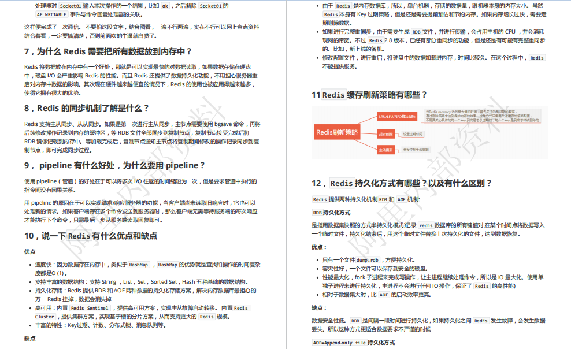Viewport: 571px width, 349px height.
Task: Click the red 'Redis刷新策略' root node in diagram
Action: (337, 132)
